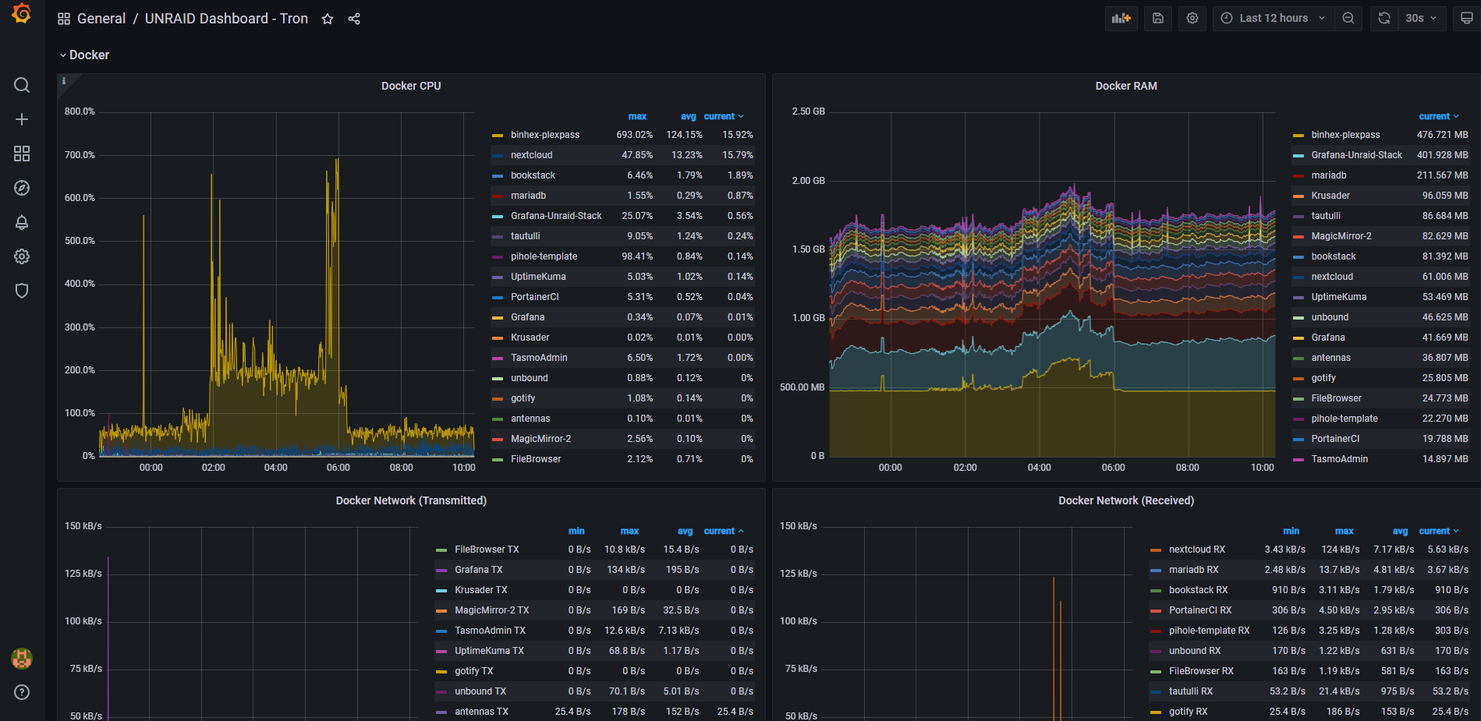Click the 124 kB/s max value for nextcloud RX
The width and height of the screenshot is (1481, 721).
pyautogui.click(x=1340, y=550)
